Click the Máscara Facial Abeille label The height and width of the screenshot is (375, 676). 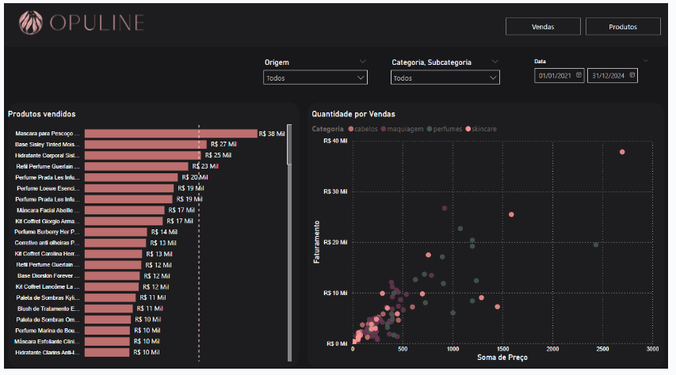[x=48, y=210]
